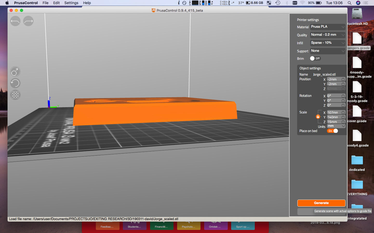Screen dimensions: 374x233
Task: Click the Time Machine menu bar icon
Action: (278, 3)
